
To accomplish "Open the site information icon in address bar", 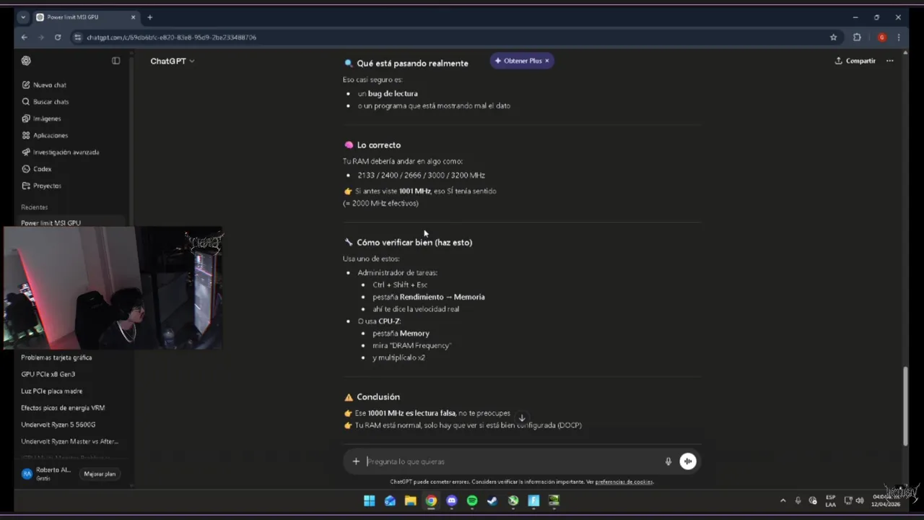I will click(x=78, y=37).
